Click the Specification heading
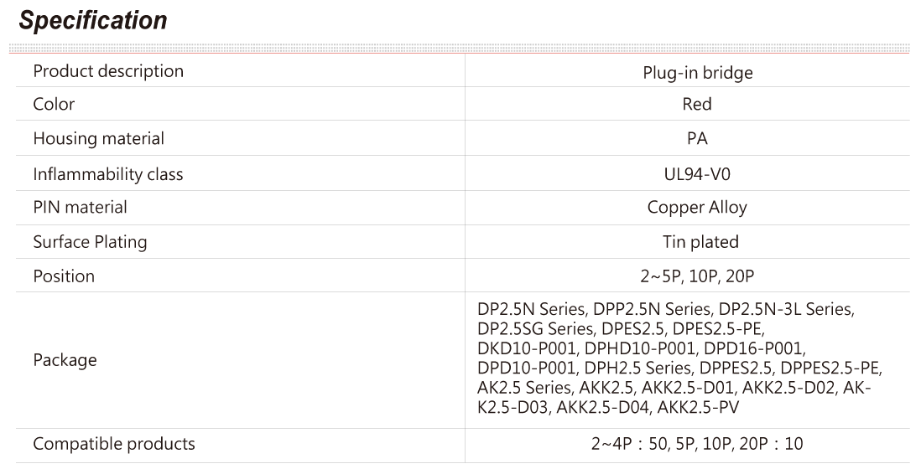 93,20
